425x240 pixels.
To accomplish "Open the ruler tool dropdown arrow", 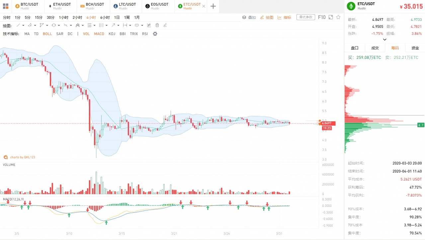I will [130, 25].
